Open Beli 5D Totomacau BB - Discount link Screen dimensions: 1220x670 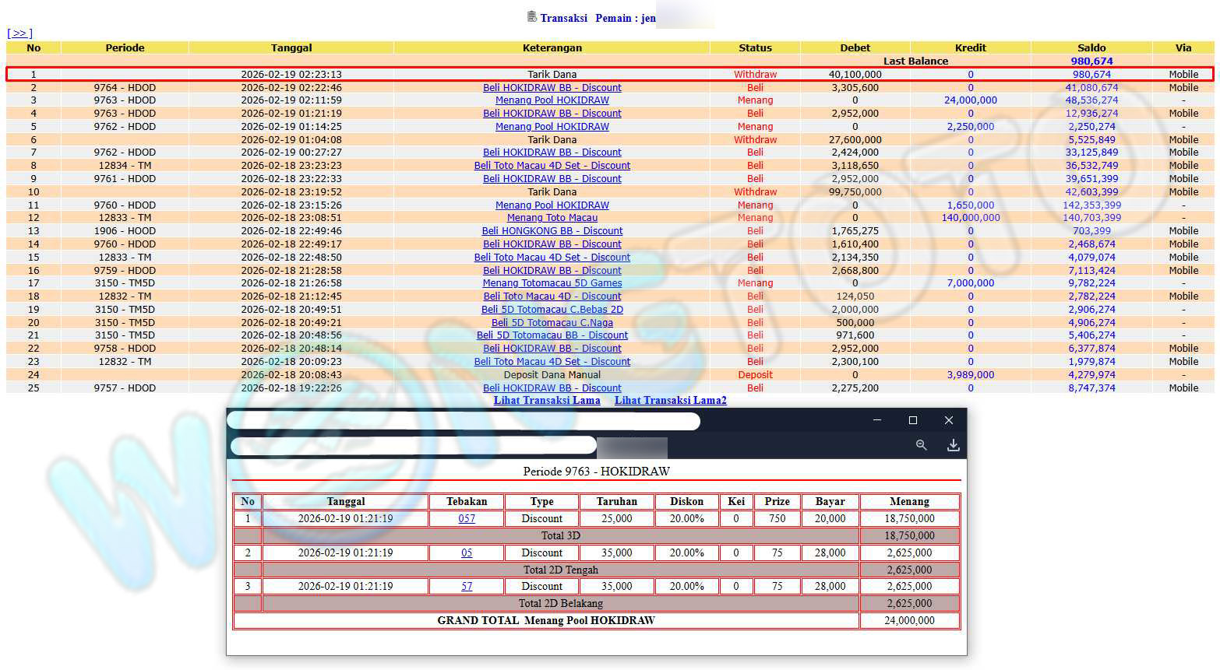coord(552,335)
